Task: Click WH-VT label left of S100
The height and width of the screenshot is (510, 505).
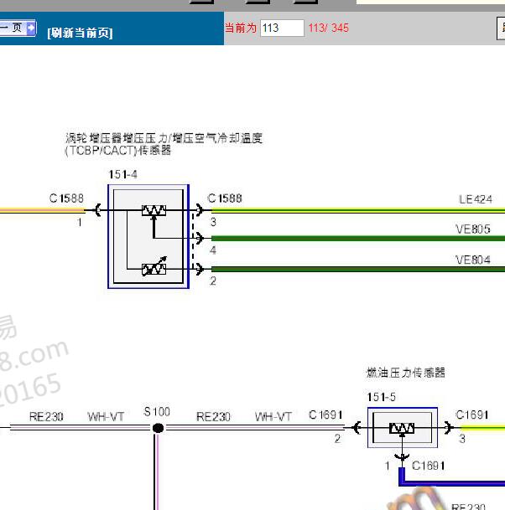Action: (106, 417)
